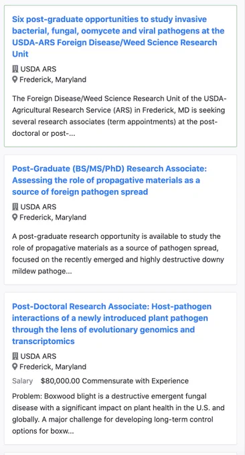Click the $80,000.00 salary text
The height and width of the screenshot is (455, 245).
(114, 381)
